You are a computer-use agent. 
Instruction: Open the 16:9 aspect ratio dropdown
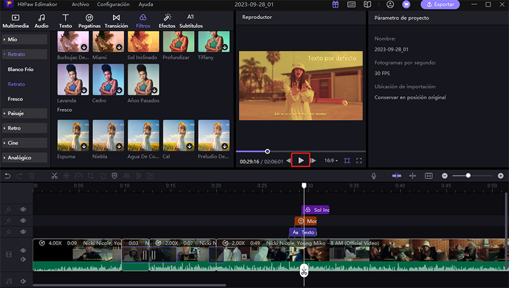click(x=331, y=161)
